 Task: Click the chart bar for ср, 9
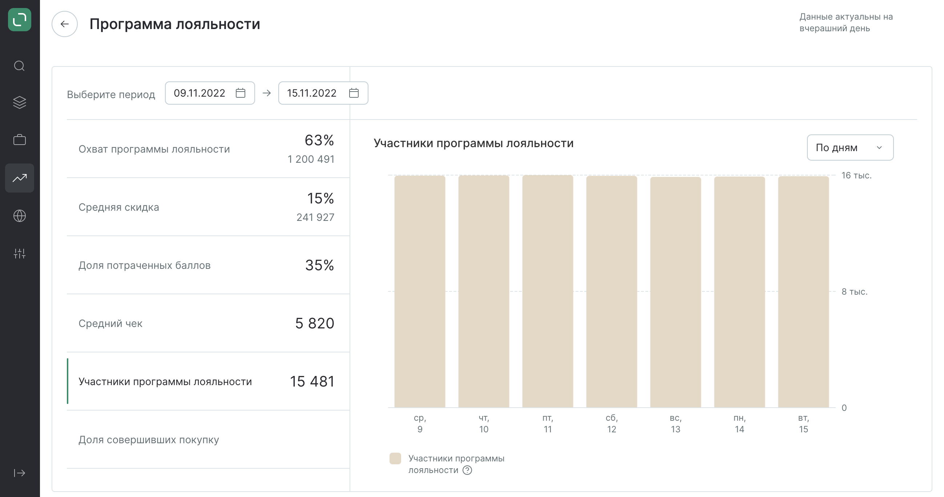pos(420,291)
